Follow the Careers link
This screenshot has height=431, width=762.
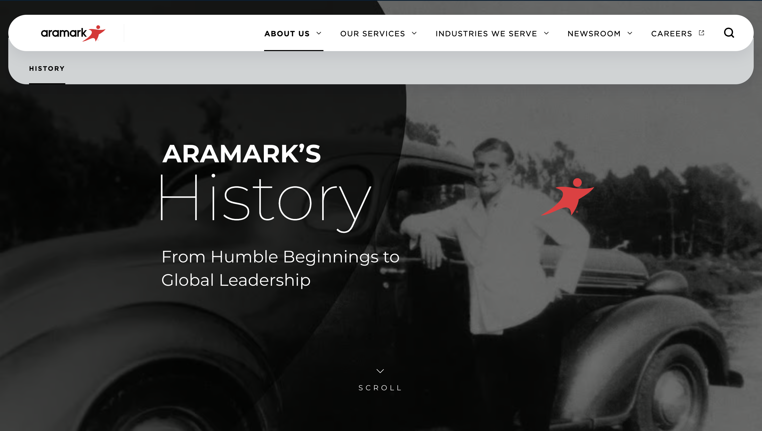click(672, 34)
